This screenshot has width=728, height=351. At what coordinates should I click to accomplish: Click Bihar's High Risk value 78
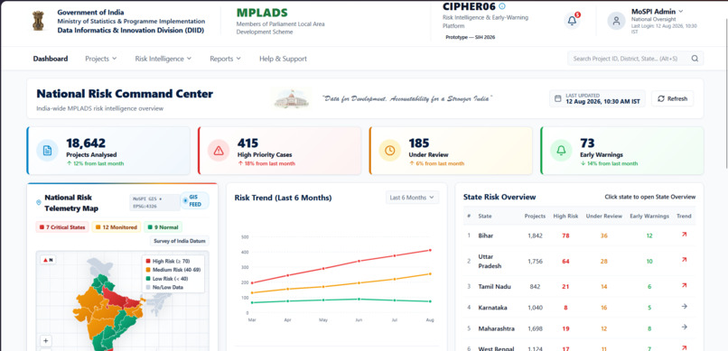(565, 236)
